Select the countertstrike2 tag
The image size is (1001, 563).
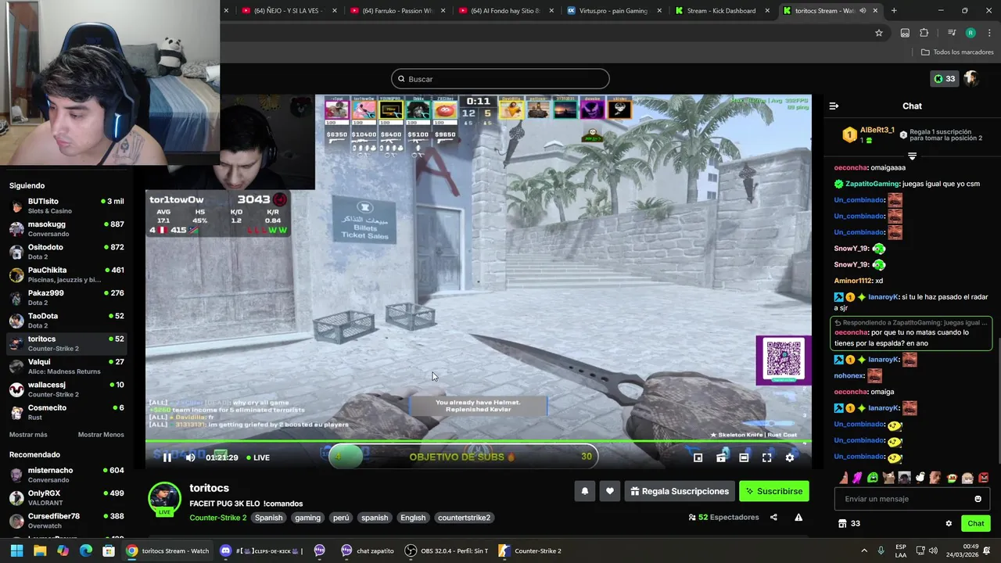[x=465, y=518]
